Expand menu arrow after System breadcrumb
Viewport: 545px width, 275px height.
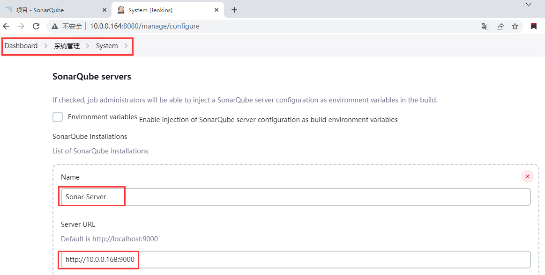[x=126, y=46]
